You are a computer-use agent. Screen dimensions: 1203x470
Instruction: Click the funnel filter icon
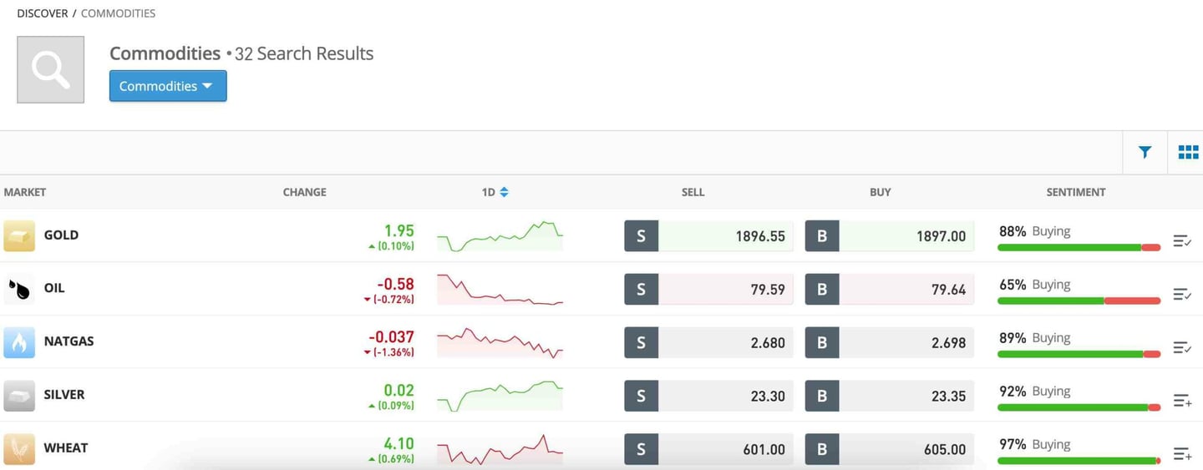(1145, 152)
